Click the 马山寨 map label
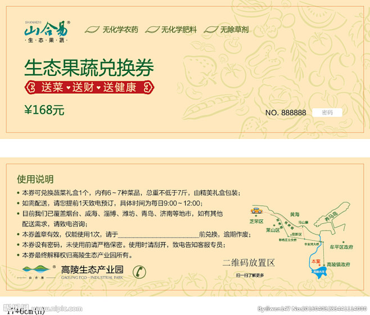370x315 pixels. (x=303, y=222)
